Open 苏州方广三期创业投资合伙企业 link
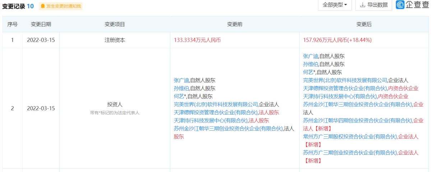 350,152
